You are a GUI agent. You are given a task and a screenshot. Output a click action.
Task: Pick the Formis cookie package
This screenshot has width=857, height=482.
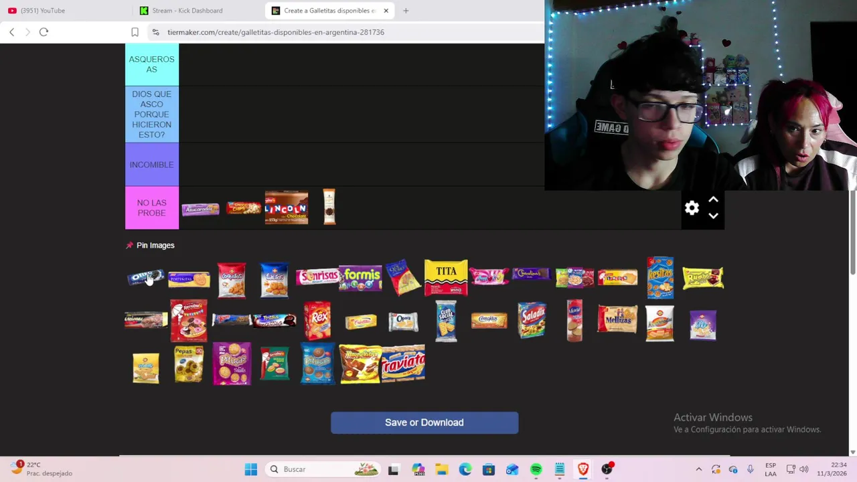360,278
